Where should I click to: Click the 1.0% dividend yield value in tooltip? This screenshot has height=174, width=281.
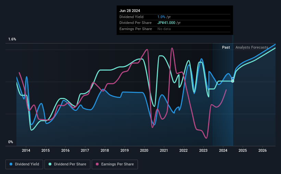pos(161,17)
